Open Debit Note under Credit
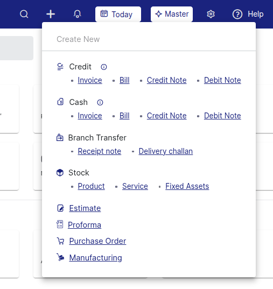The width and height of the screenshot is (273, 289). pyautogui.click(x=222, y=80)
